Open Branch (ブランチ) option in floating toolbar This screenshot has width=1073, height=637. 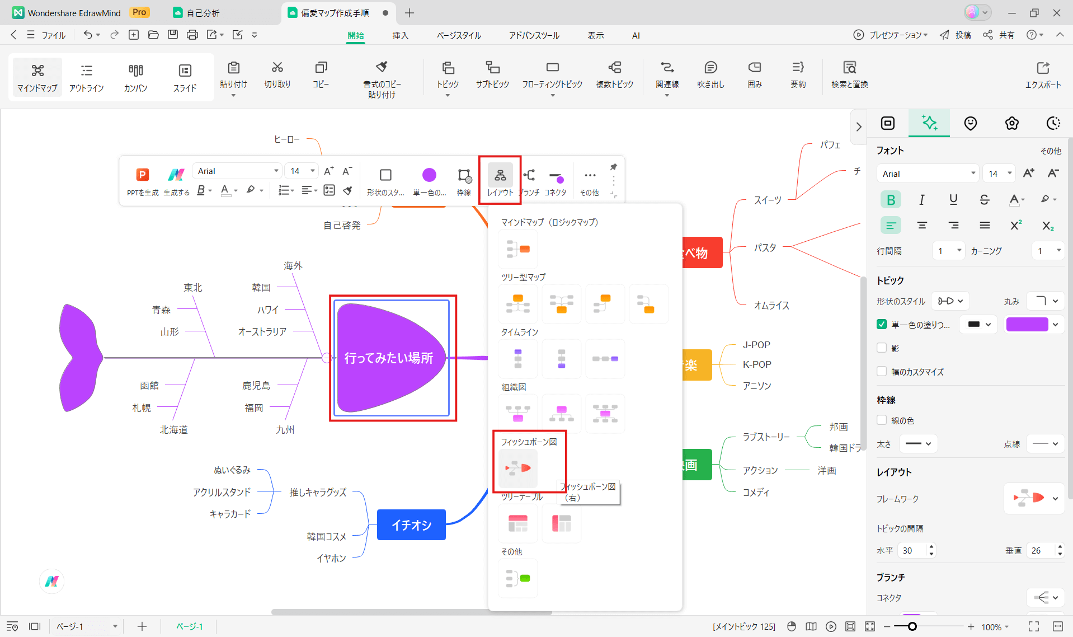tap(529, 181)
